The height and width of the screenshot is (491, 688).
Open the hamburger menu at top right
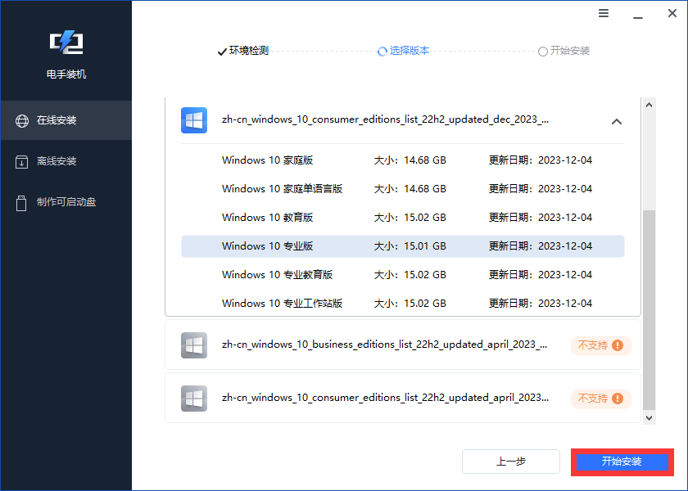[x=604, y=13]
